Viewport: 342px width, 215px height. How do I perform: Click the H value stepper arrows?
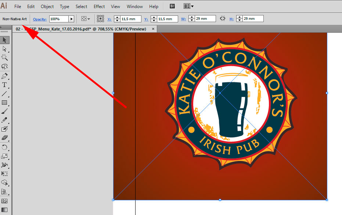240,19
